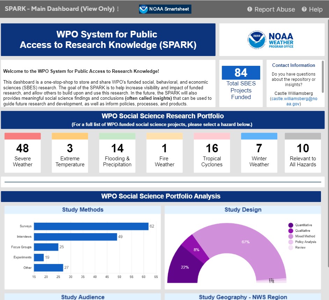
Task: Open the Flooding & Precipitation hazard card
Action: tap(117, 153)
